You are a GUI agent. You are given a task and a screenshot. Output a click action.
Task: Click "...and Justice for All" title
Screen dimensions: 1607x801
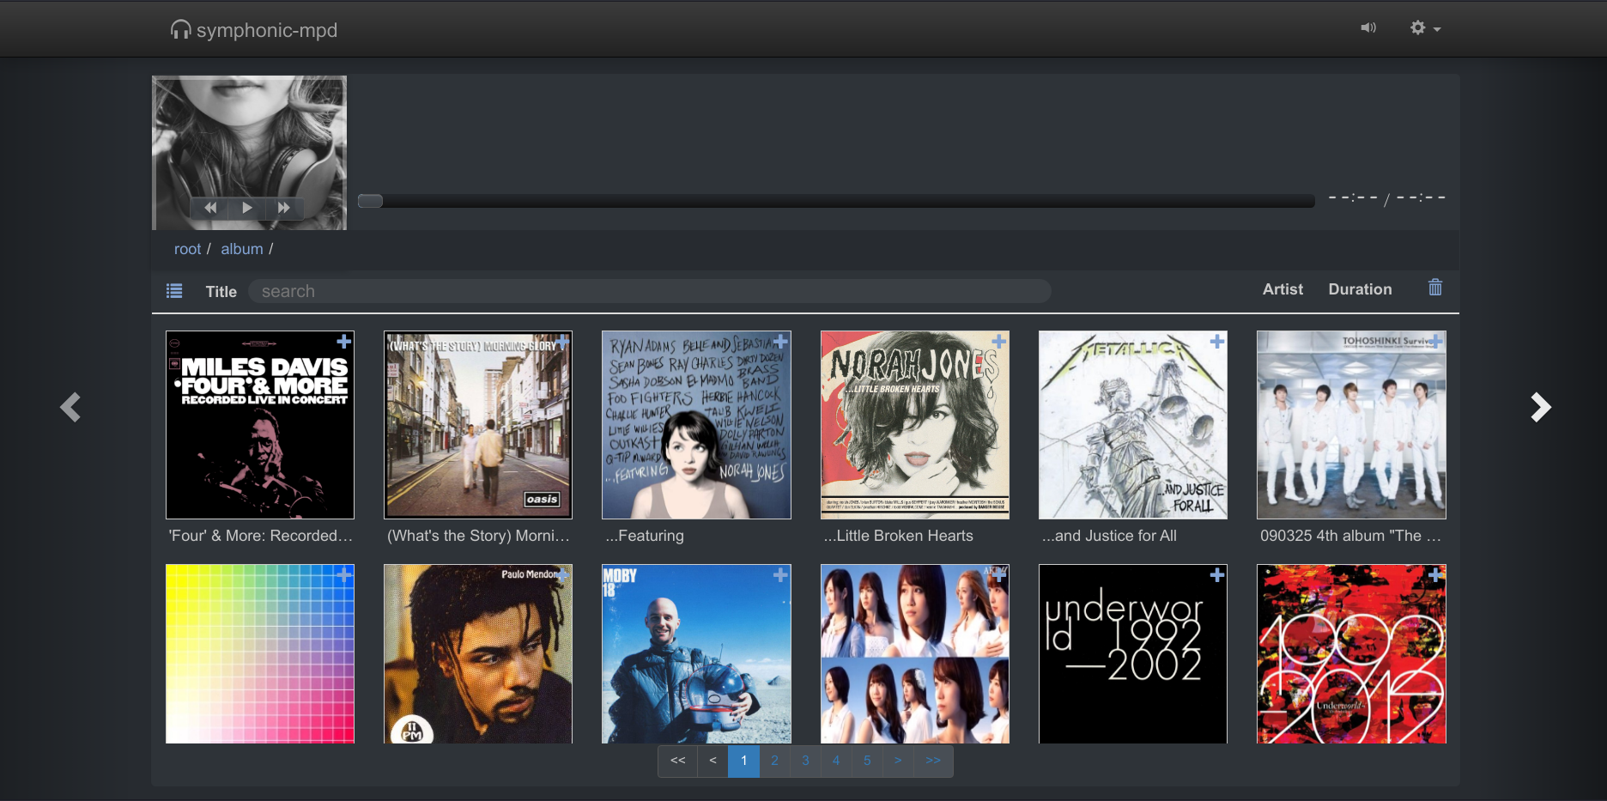pos(1109,536)
